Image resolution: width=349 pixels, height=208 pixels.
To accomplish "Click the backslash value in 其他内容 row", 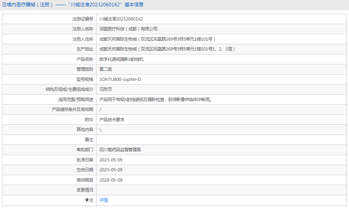I will (x=100, y=130).
